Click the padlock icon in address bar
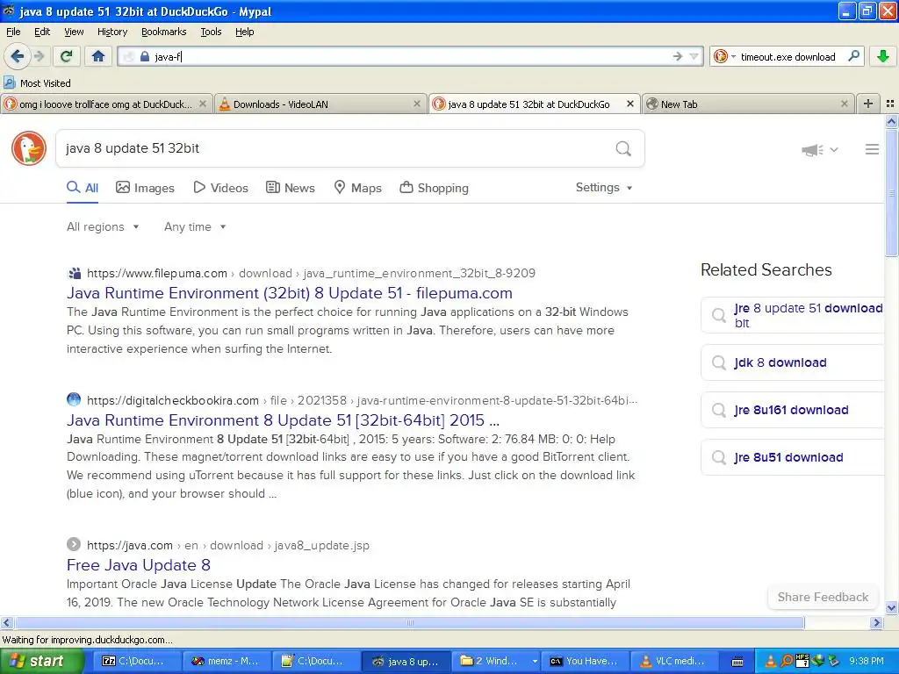The width and height of the screenshot is (899, 674). [145, 56]
